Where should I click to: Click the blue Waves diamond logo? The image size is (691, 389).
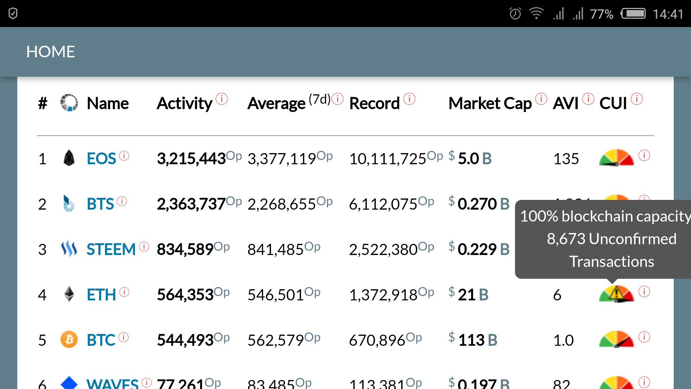pos(69,383)
